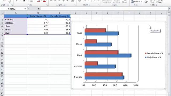Click 'Male literacy %' legend entry in chart

click(153, 57)
